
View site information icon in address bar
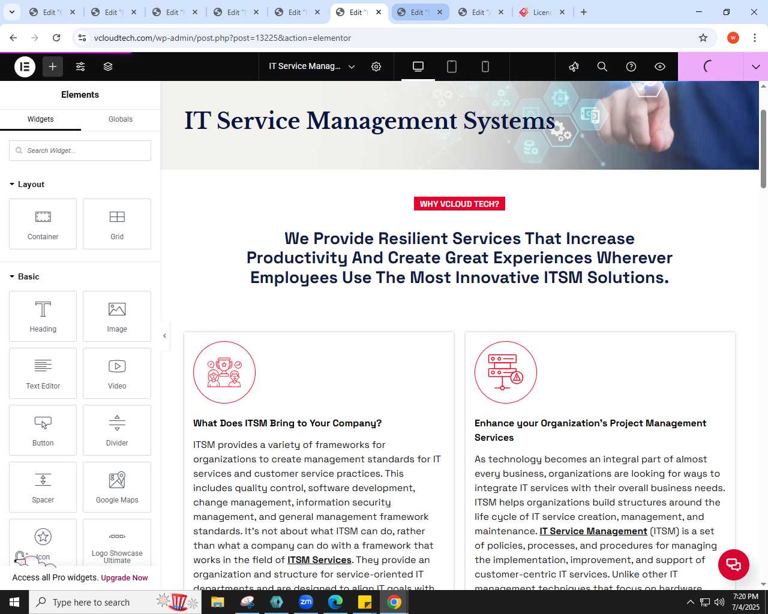click(x=82, y=38)
